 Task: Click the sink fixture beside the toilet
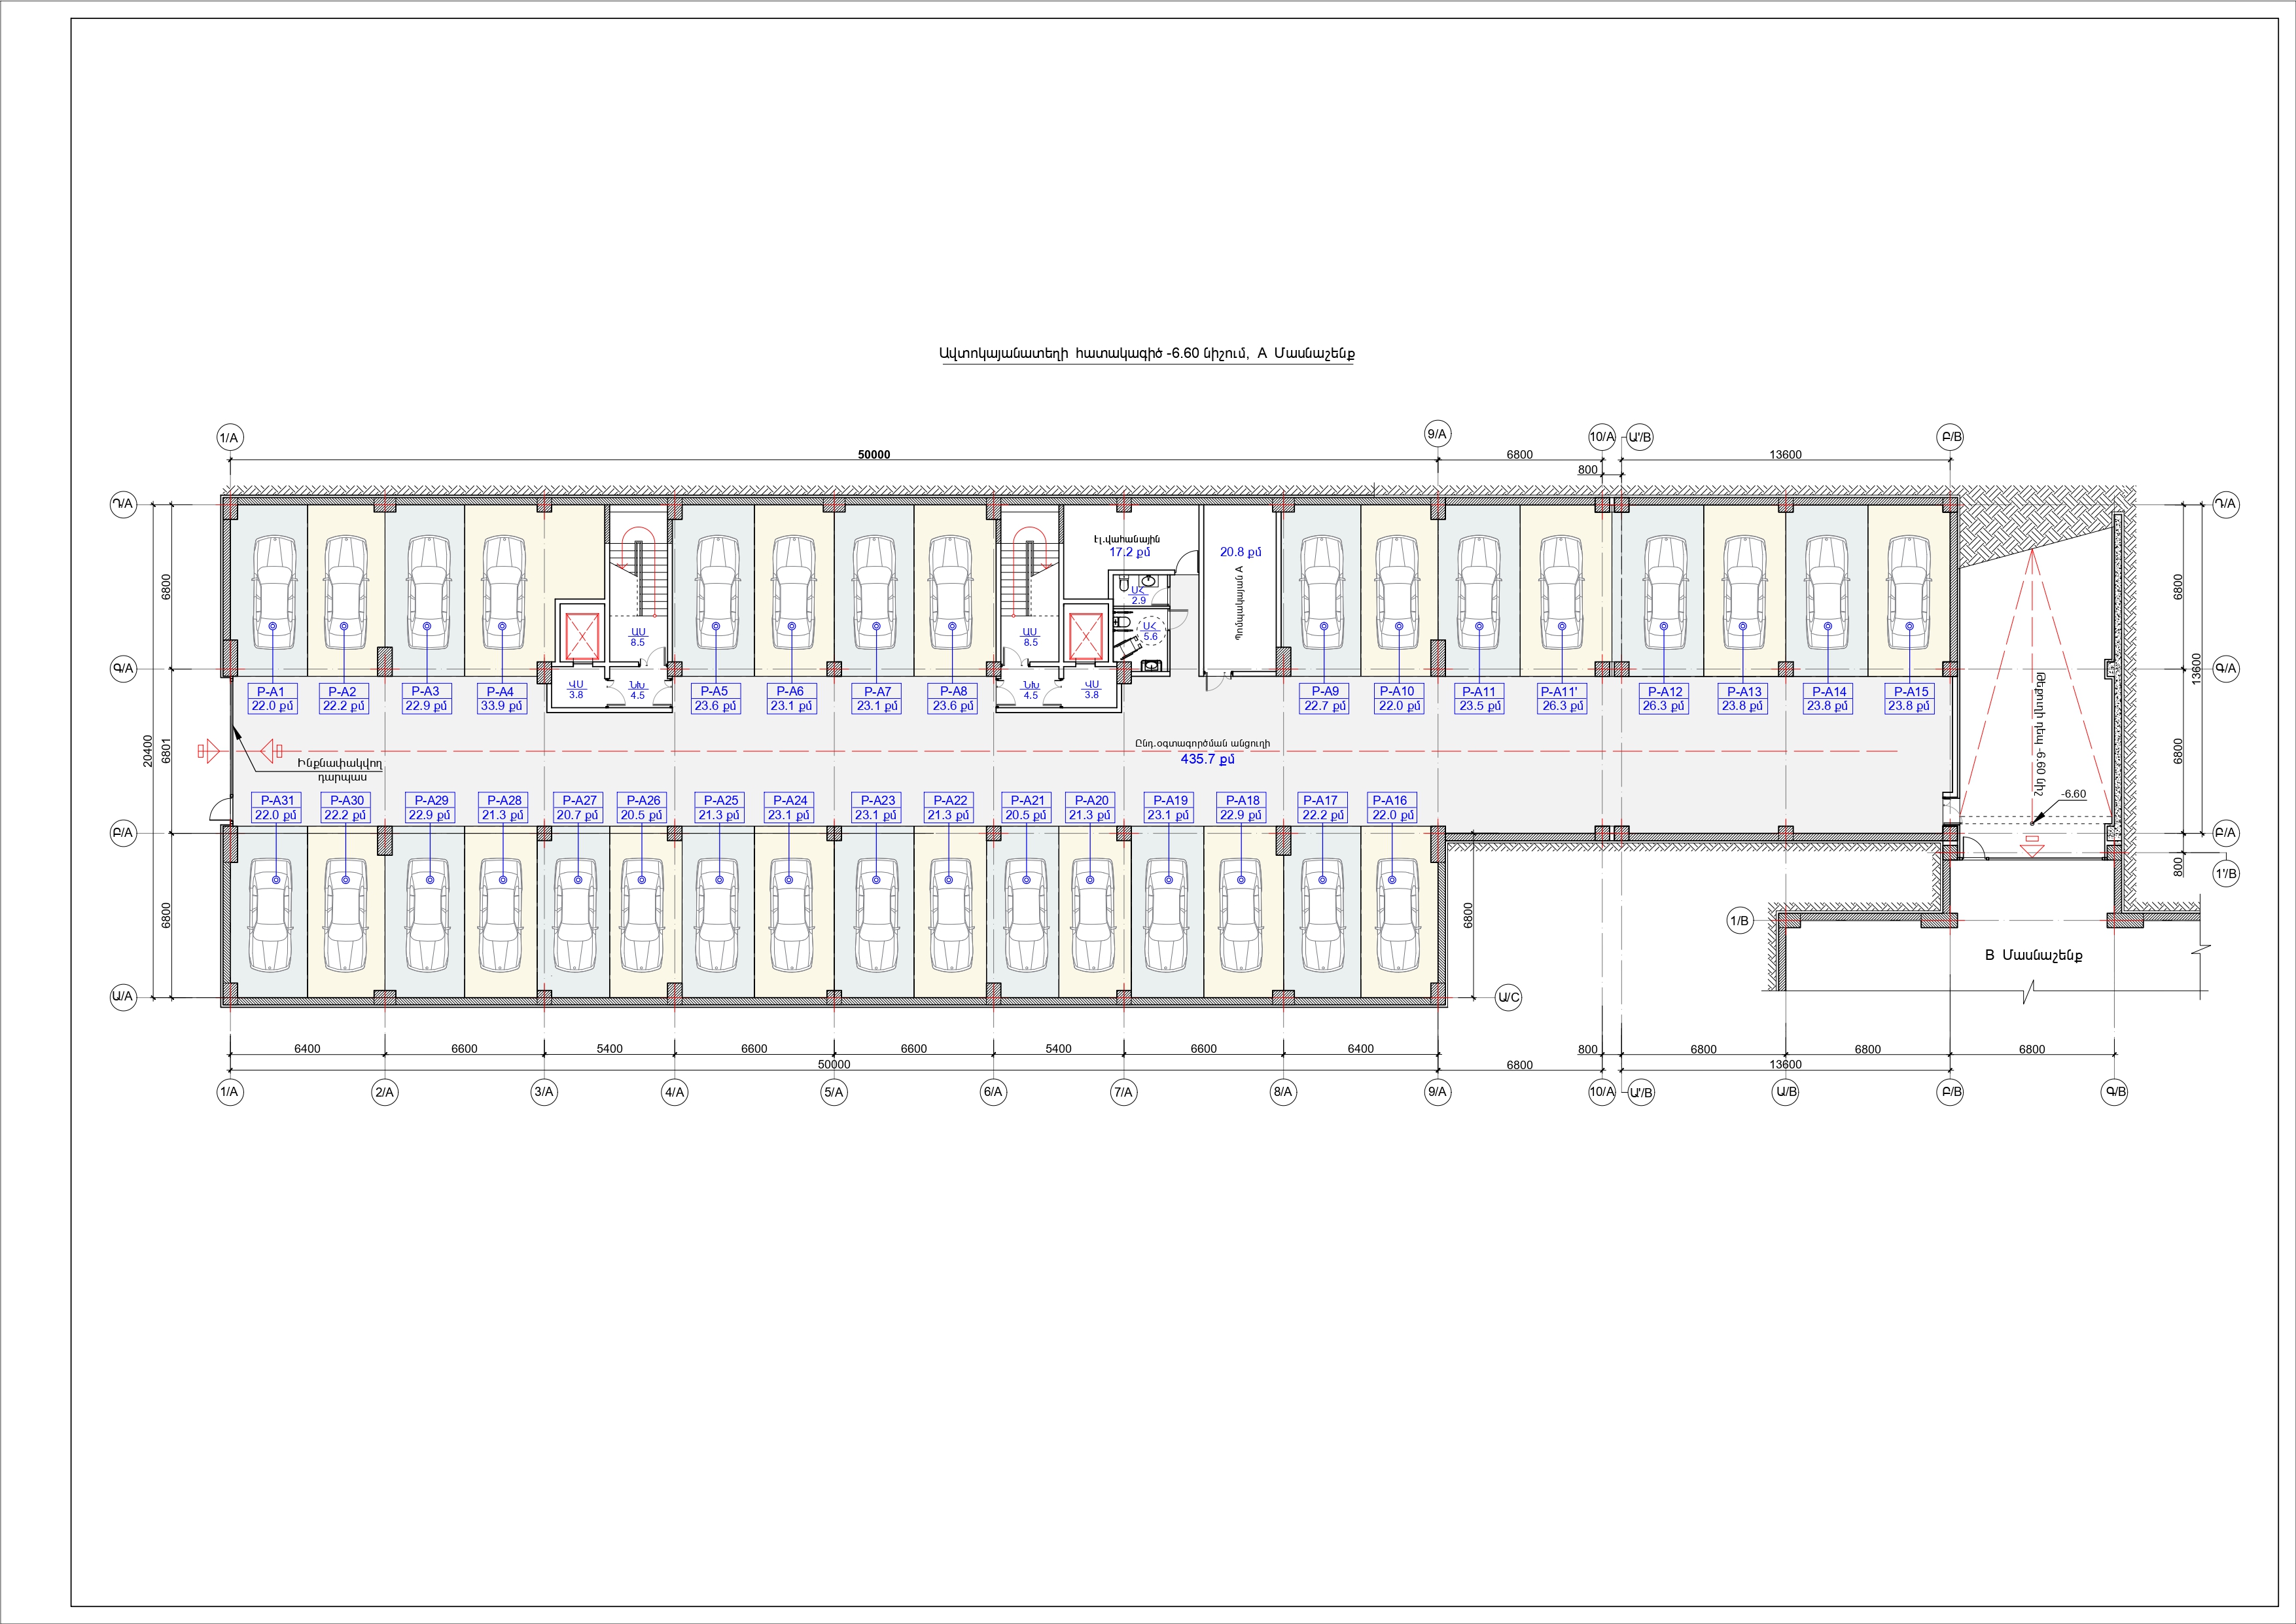pyautogui.click(x=1148, y=582)
